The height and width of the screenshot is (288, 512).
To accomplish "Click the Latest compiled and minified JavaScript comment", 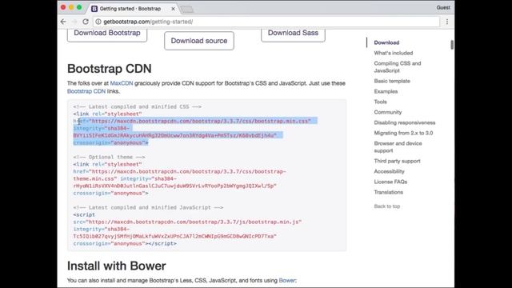I will [148, 207].
